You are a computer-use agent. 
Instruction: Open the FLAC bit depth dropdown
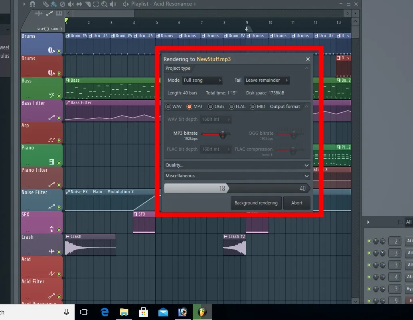pyautogui.click(x=215, y=149)
